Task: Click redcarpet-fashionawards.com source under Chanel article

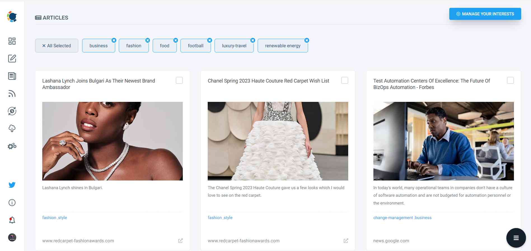Action: click(244, 241)
